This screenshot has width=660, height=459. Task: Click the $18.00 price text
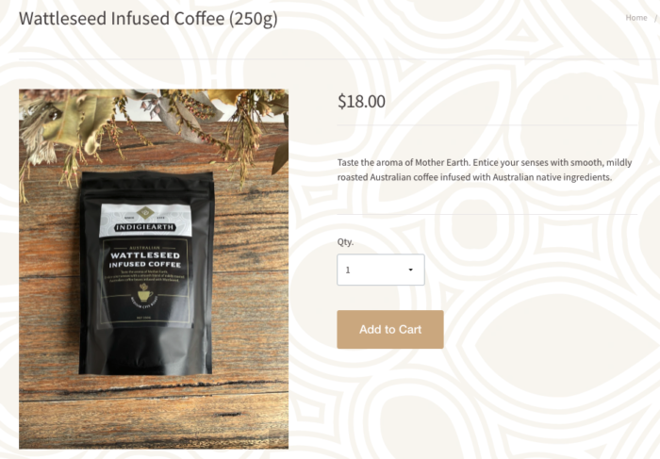pos(361,102)
